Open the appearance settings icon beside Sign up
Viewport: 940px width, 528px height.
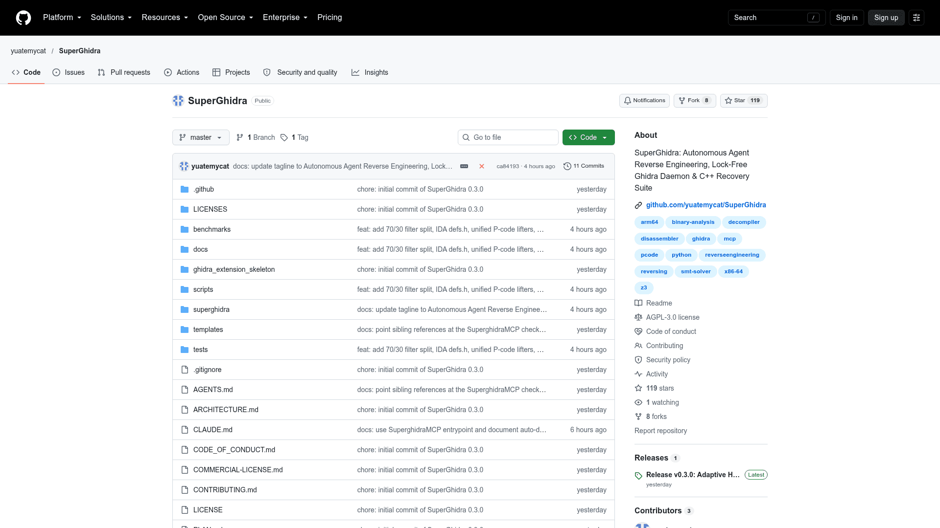click(x=916, y=18)
